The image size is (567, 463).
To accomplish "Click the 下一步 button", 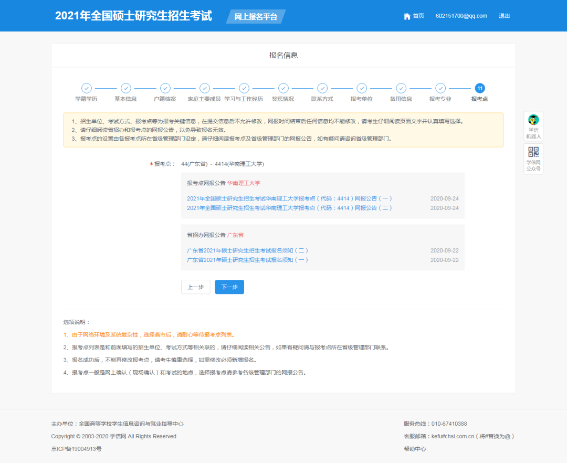I will coord(229,287).
